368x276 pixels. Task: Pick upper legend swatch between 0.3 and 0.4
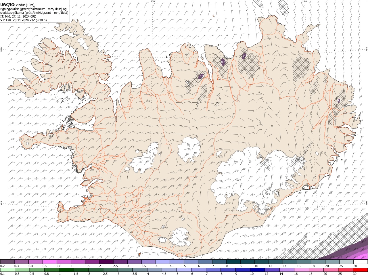coord(21,262)
